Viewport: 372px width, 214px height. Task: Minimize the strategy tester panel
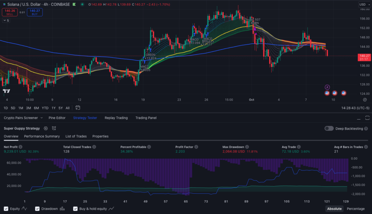coord(359,118)
